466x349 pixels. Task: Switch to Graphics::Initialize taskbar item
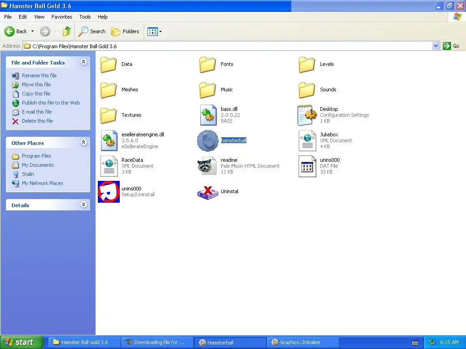[303, 343]
